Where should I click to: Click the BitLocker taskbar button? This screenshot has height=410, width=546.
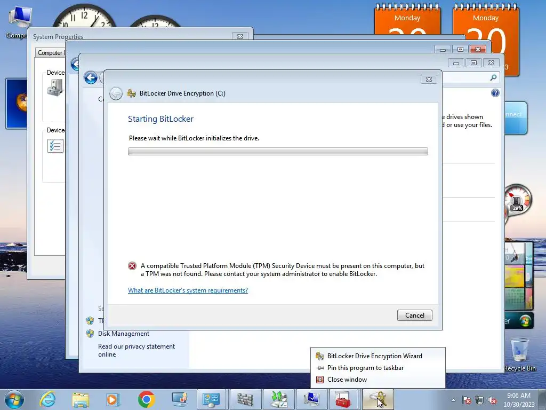click(x=378, y=399)
